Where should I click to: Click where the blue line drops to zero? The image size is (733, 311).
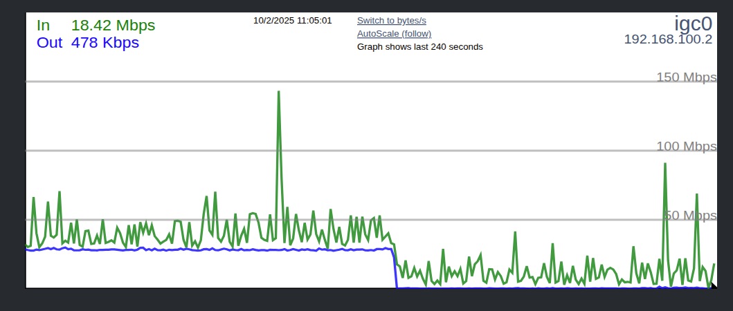(397, 287)
